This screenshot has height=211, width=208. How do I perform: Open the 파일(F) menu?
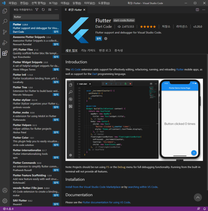pos(13,3)
